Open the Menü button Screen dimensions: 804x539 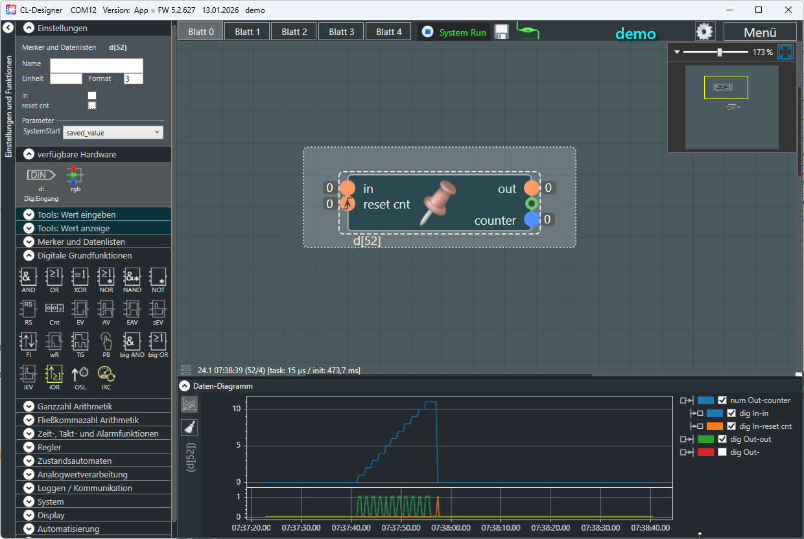tap(759, 32)
